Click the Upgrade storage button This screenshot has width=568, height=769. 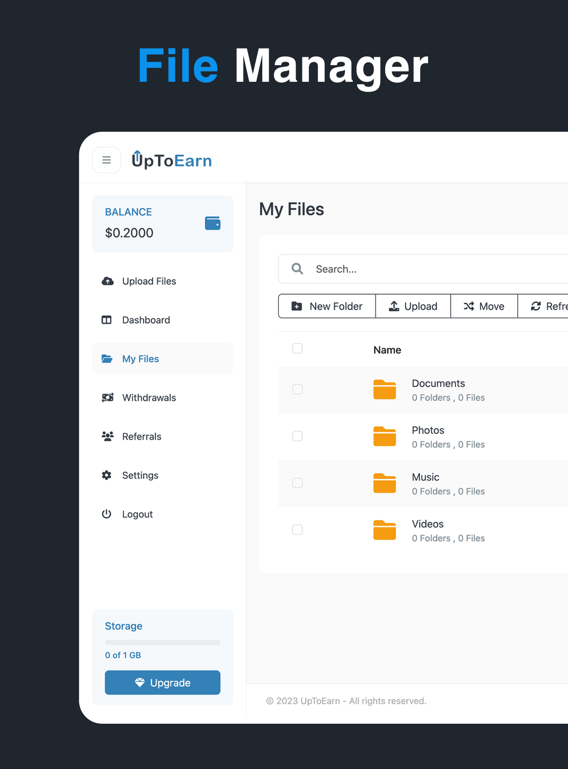point(163,683)
